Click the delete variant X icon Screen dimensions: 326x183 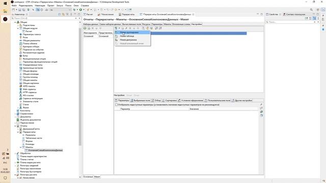click(x=93, y=28)
